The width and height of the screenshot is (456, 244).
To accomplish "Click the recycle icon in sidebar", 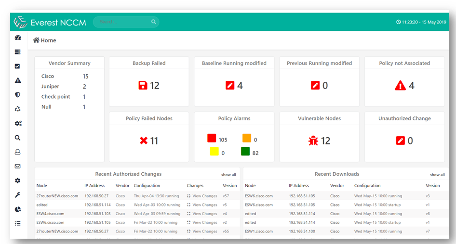I will click(x=18, y=109).
